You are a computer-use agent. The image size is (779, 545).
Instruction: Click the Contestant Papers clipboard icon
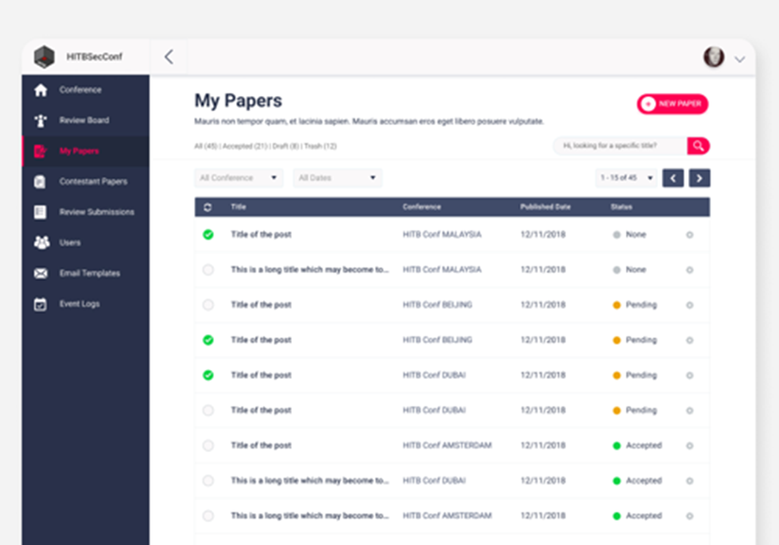40,182
